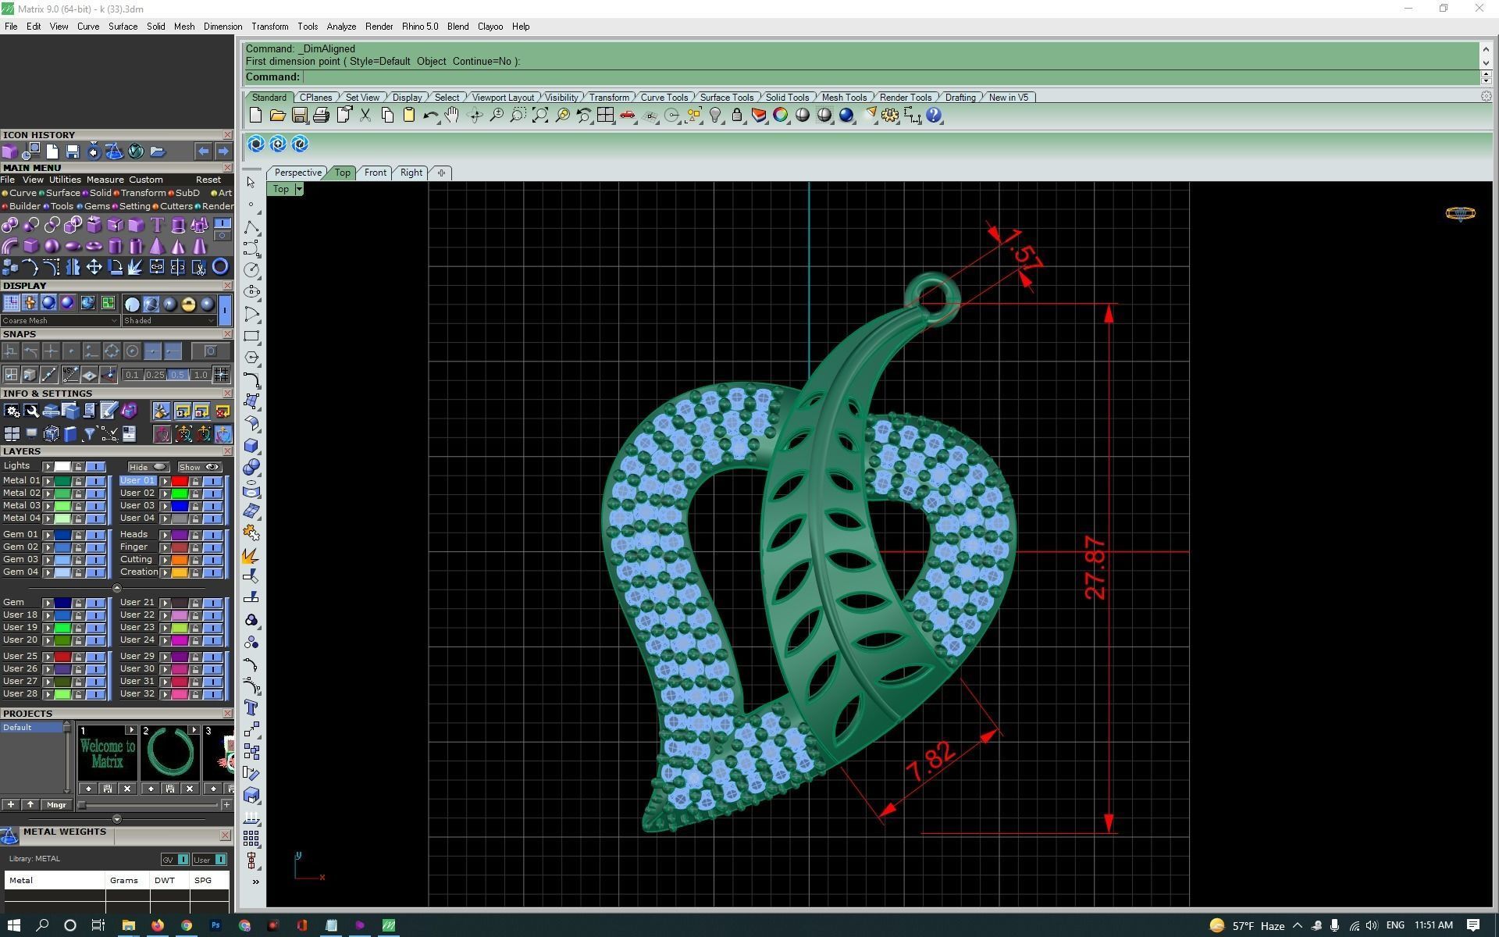Open the Coarse Mesh dropdown
Viewport: 1499px width, 937px height.
[x=60, y=320]
